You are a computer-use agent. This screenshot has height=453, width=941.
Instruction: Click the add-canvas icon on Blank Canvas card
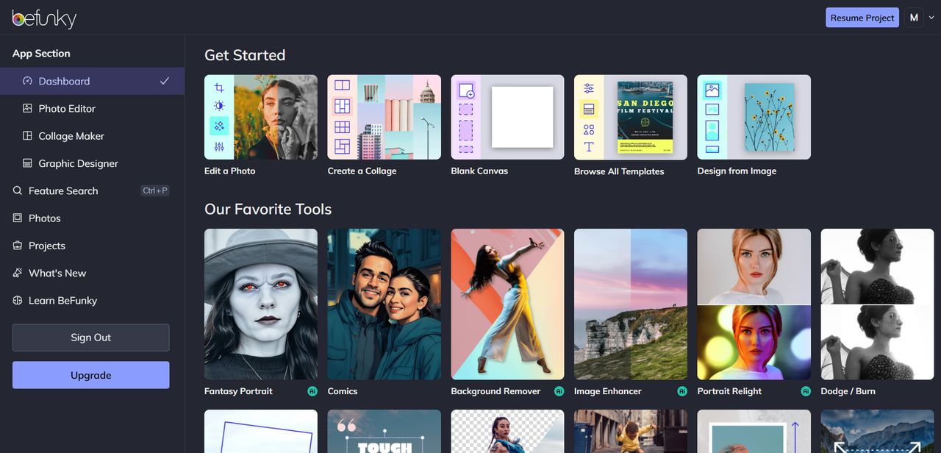(466, 90)
